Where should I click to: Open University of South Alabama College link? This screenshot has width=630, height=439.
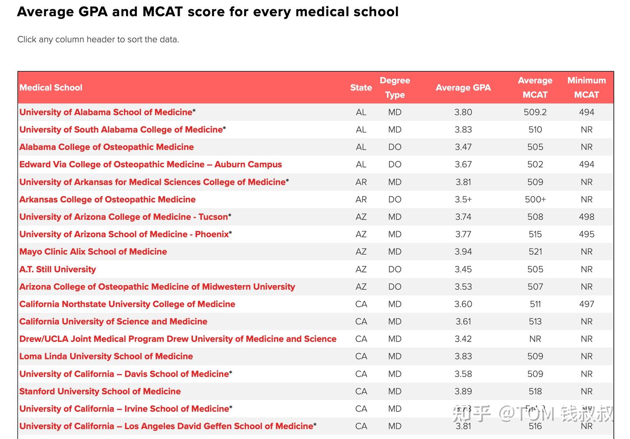point(121,129)
